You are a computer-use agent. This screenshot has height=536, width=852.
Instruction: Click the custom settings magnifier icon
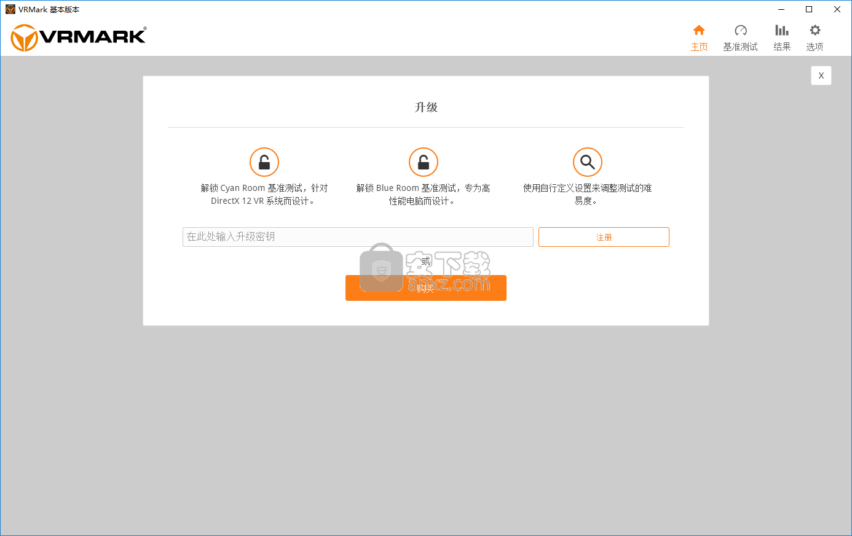pos(588,162)
